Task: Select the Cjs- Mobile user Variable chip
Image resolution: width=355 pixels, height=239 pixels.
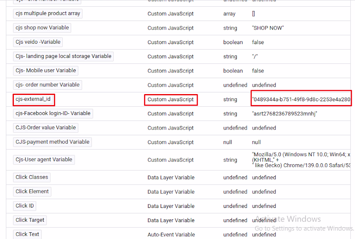Action: pos(45,70)
